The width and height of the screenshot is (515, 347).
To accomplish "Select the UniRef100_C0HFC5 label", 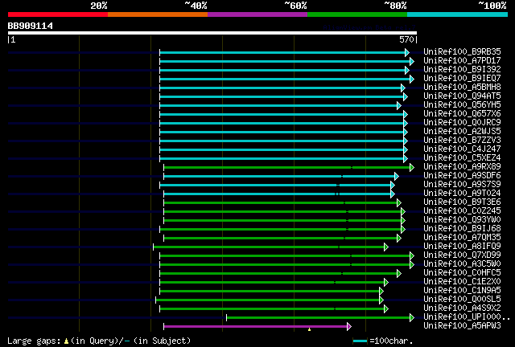I will tap(462, 273).
